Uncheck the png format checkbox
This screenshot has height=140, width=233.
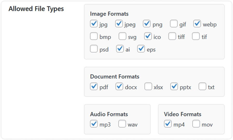tap(147, 24)
